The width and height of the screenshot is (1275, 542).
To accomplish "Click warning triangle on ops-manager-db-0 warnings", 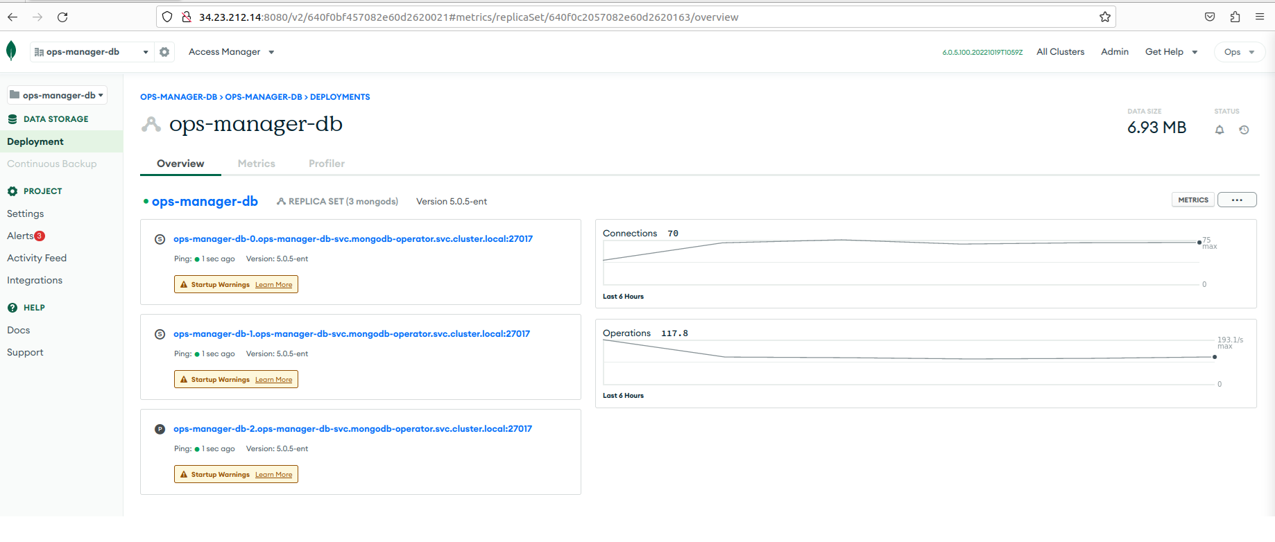I will [x=184, y=285].
